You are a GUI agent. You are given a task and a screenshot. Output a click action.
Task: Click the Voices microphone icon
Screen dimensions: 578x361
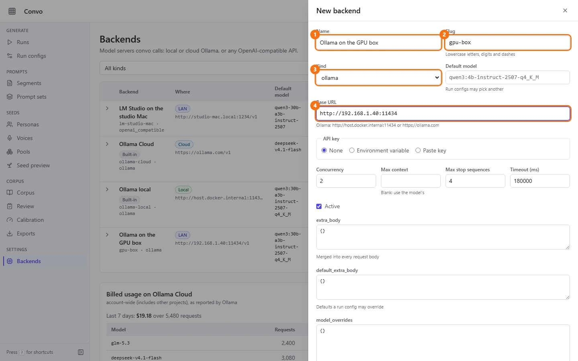(10, 138)
